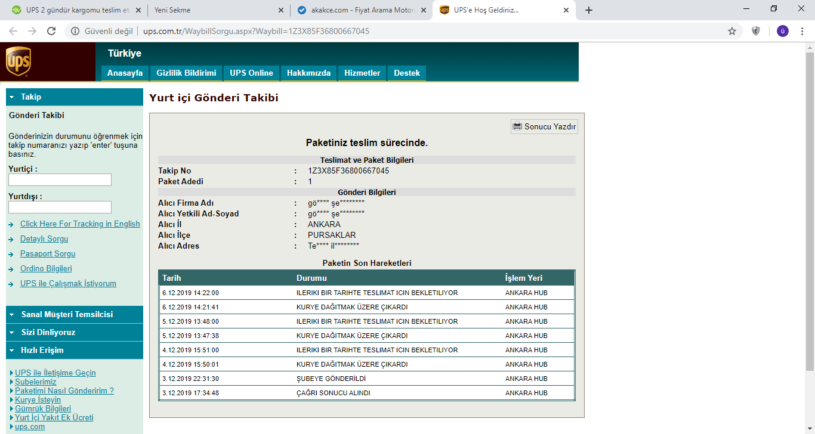
Task: Click the Yurtiçi tracking number field
Action: (x=60, y=179)
